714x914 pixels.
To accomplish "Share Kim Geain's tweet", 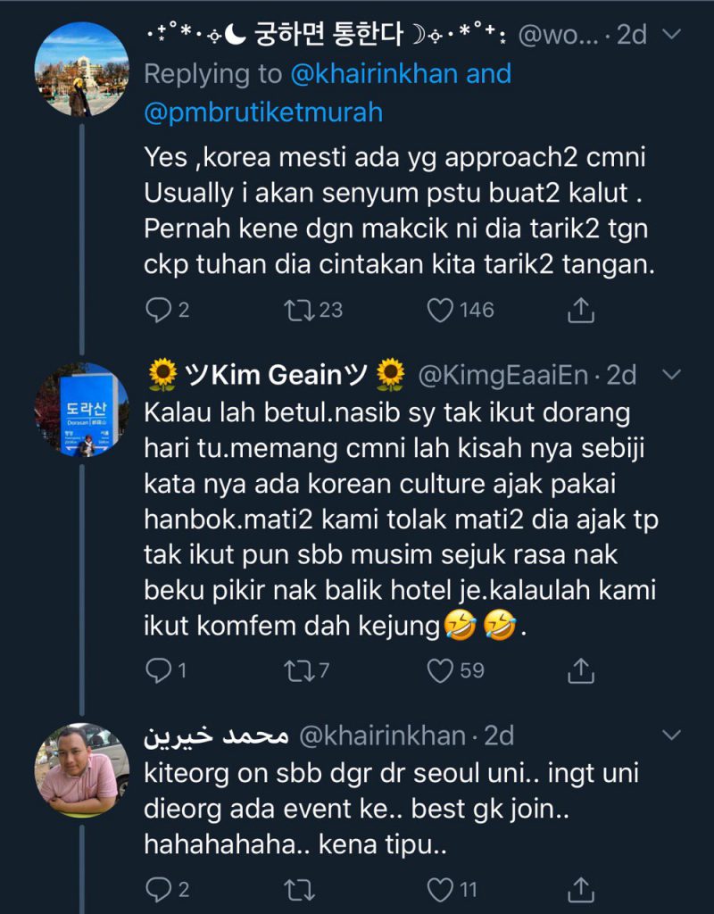I will click(x=581, y=669).
